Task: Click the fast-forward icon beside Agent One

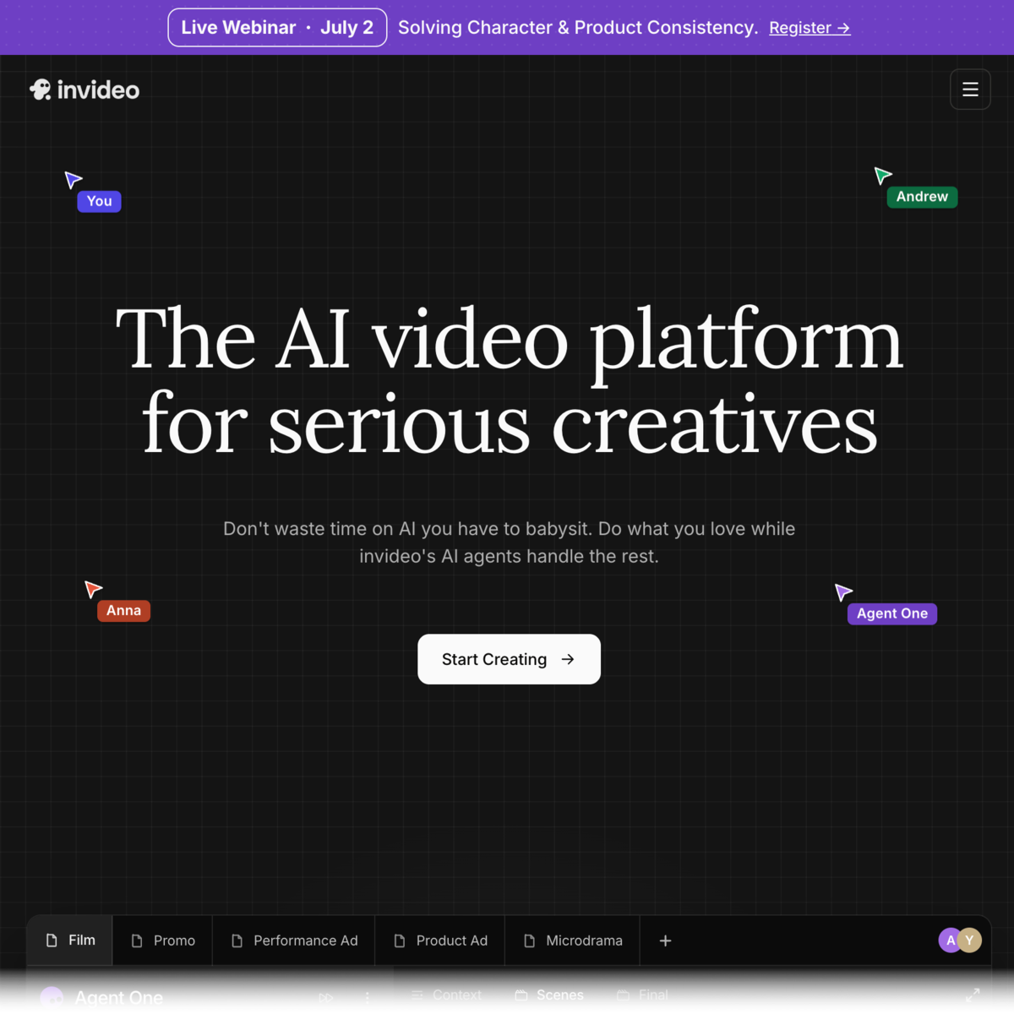Action: tap(325, 997)
